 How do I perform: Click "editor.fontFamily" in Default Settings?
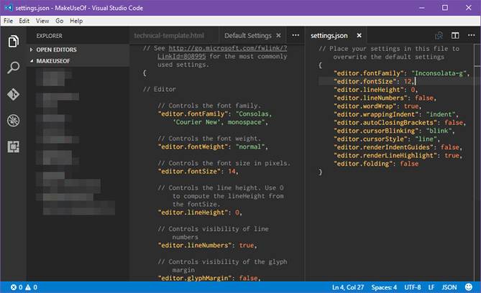pyautogui.click(x=193, y=114)
